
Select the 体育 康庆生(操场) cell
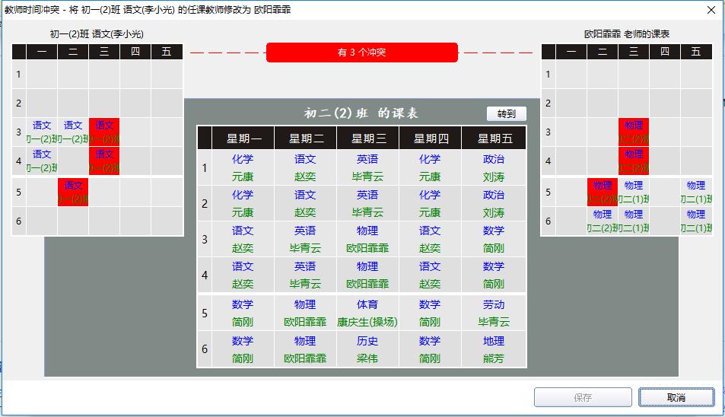click(x=367, y=313)
